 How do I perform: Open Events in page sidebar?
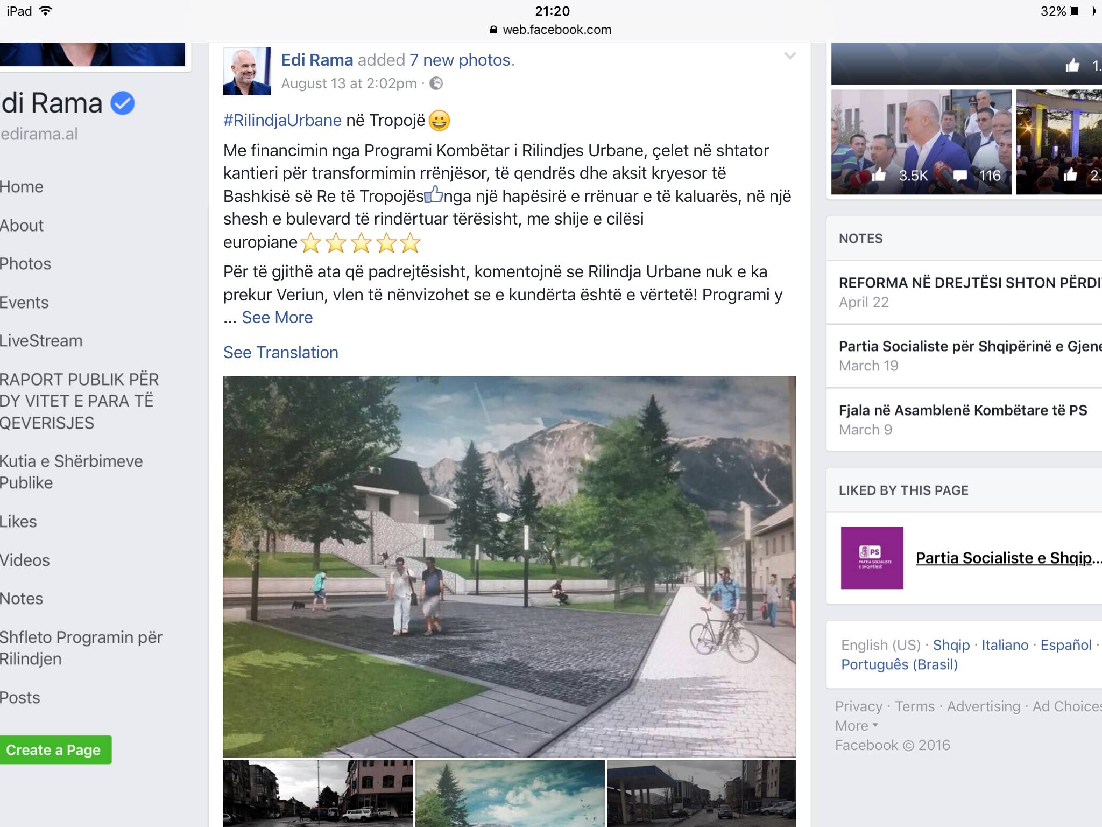pyautogui.click(x=24, y=303)
